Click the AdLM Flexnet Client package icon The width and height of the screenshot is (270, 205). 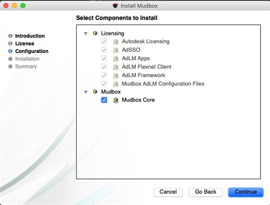pos(116,67)
